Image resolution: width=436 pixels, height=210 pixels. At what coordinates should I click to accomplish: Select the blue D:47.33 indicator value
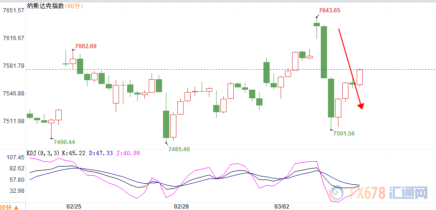[x=100, y=153]
